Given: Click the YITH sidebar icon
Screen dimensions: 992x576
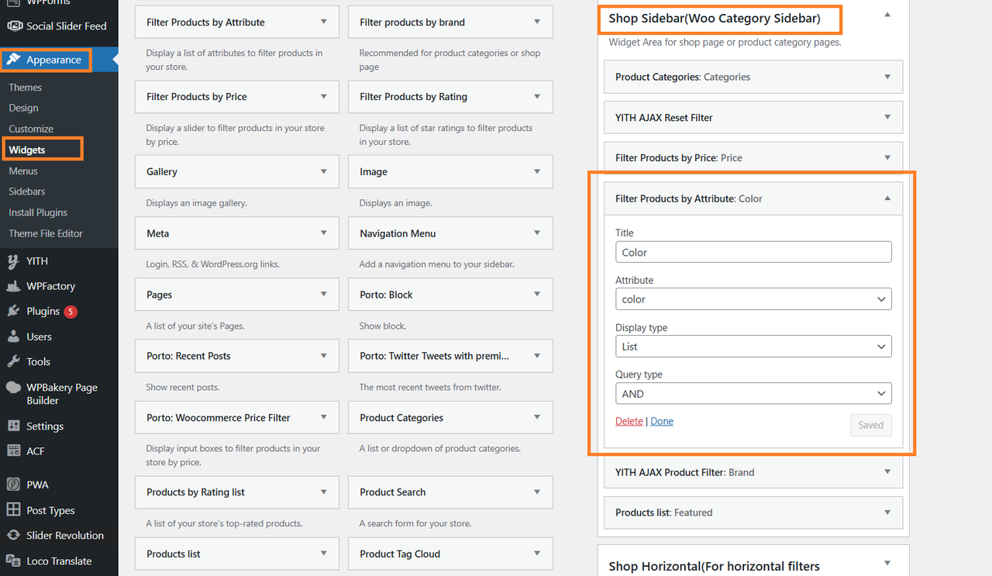Looking at the screenshot, I should coord(13,261).
